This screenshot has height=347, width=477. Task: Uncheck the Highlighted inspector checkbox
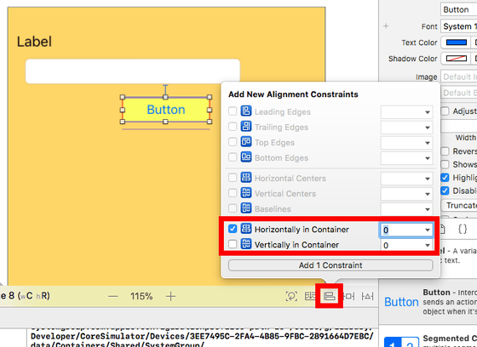click(445, 178)
